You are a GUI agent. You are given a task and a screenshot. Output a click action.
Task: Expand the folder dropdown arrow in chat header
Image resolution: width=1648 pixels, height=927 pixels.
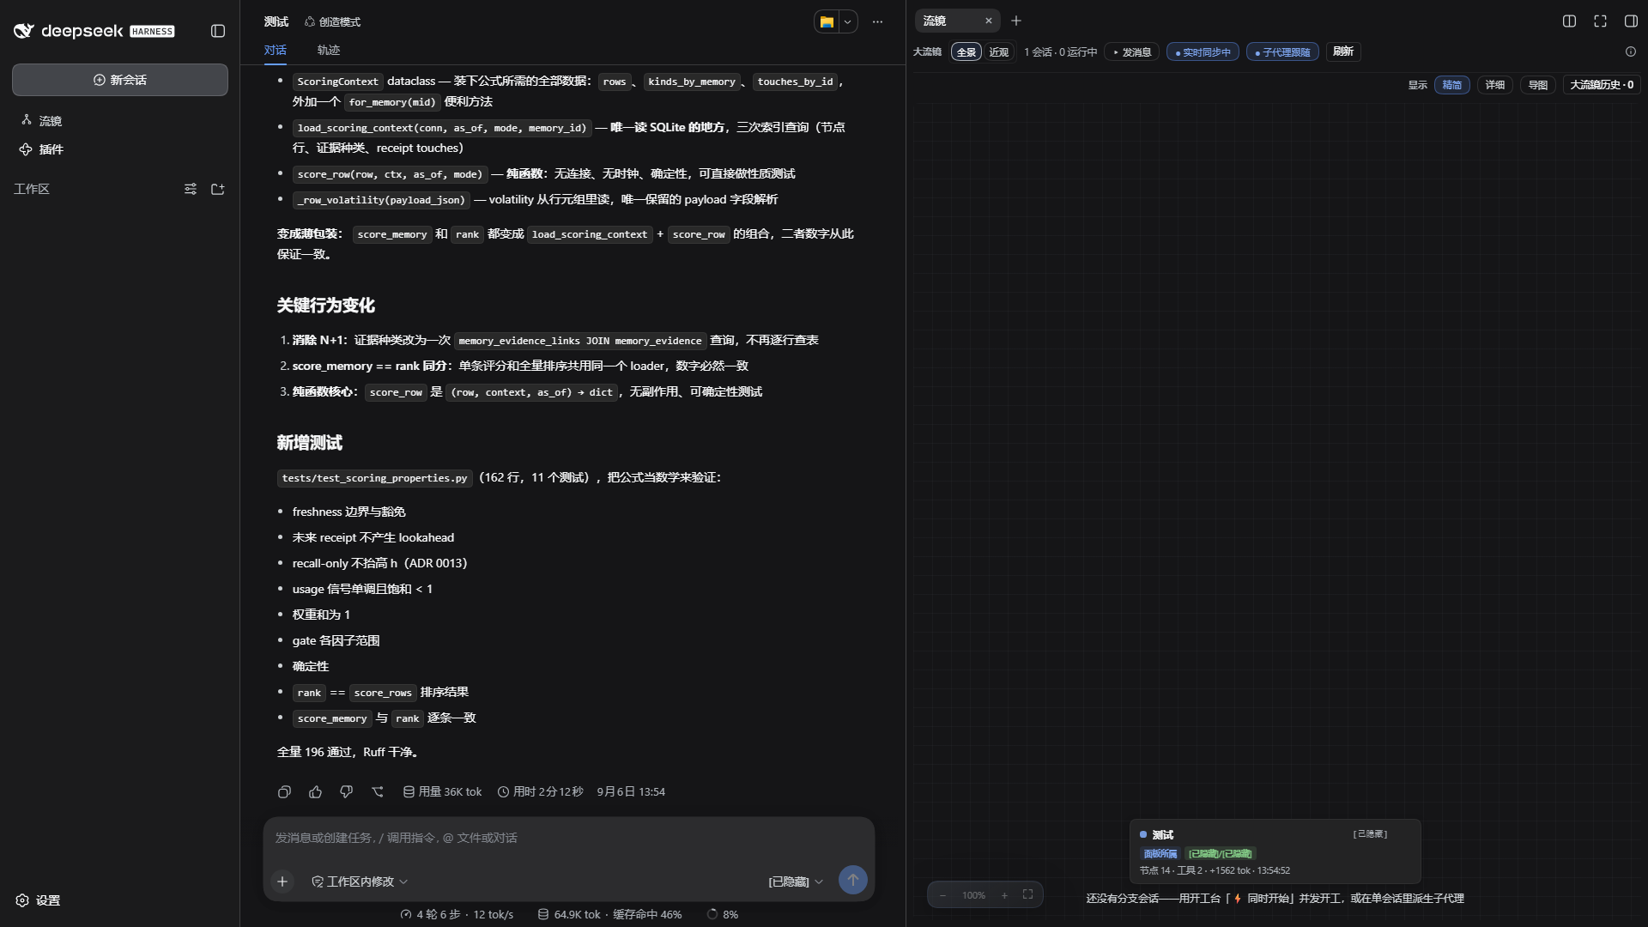pos(848,21)
